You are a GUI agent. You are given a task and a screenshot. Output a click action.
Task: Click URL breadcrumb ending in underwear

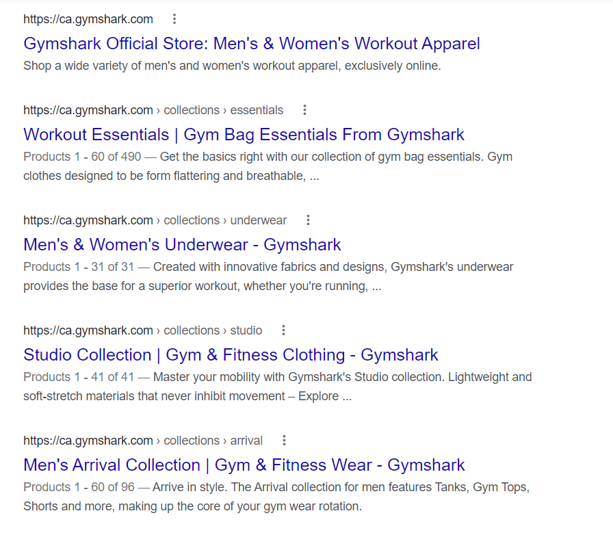point(155,220)
